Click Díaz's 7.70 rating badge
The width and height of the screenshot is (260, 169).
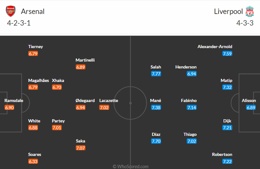[156, 141]
